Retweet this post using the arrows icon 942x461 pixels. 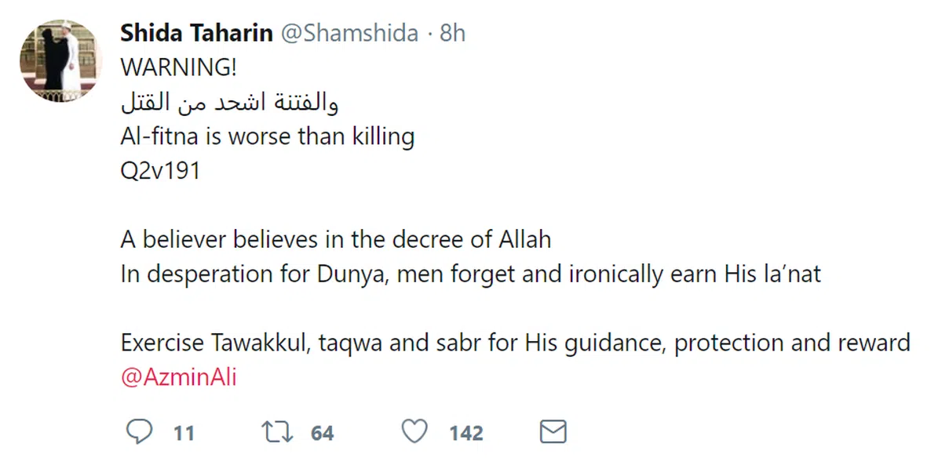(276, 432)
